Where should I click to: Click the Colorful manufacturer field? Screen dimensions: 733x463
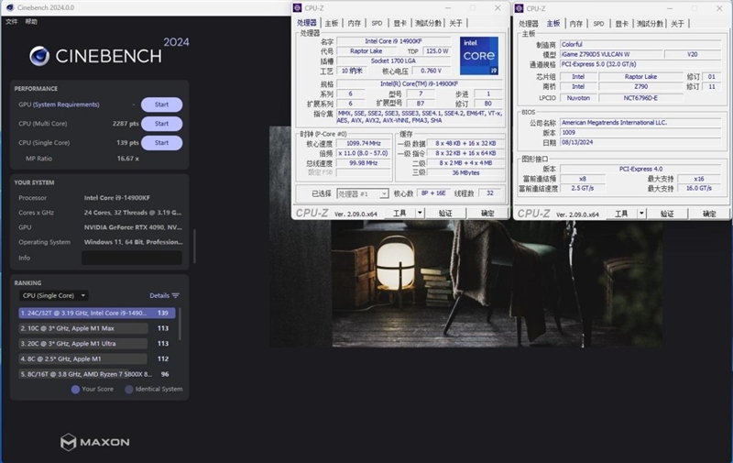pyautogui.click(x=640, y=44)
